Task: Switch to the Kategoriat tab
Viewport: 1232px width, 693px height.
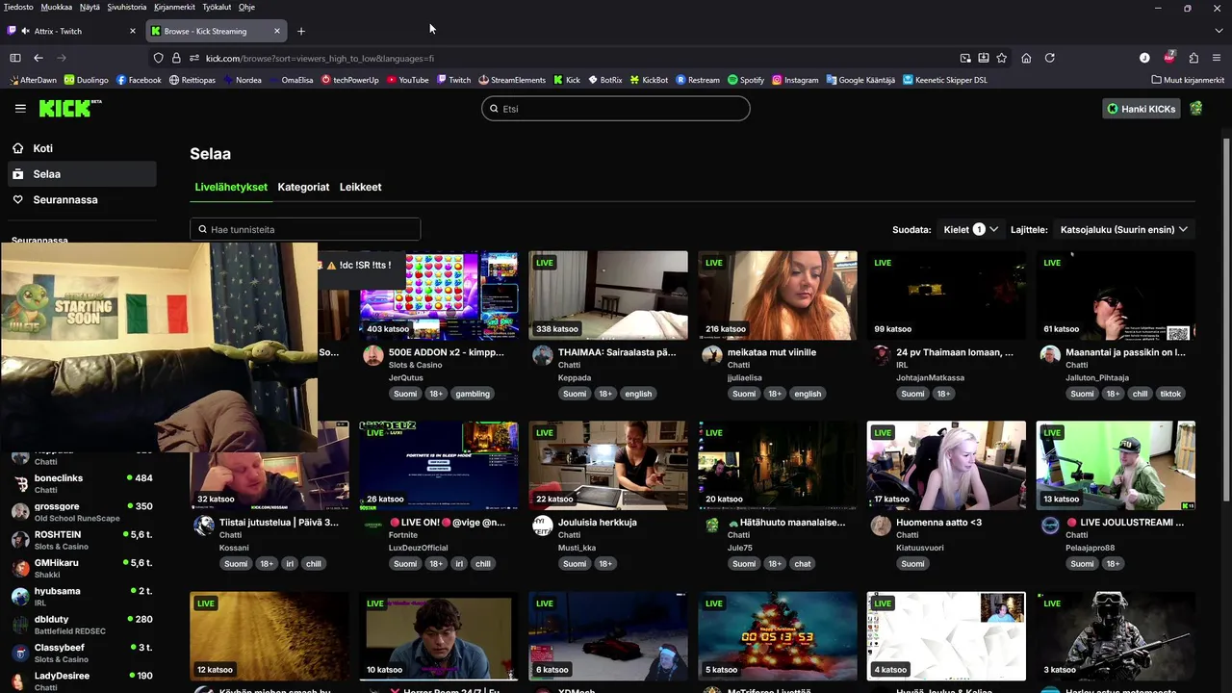Action: [303, 187]
